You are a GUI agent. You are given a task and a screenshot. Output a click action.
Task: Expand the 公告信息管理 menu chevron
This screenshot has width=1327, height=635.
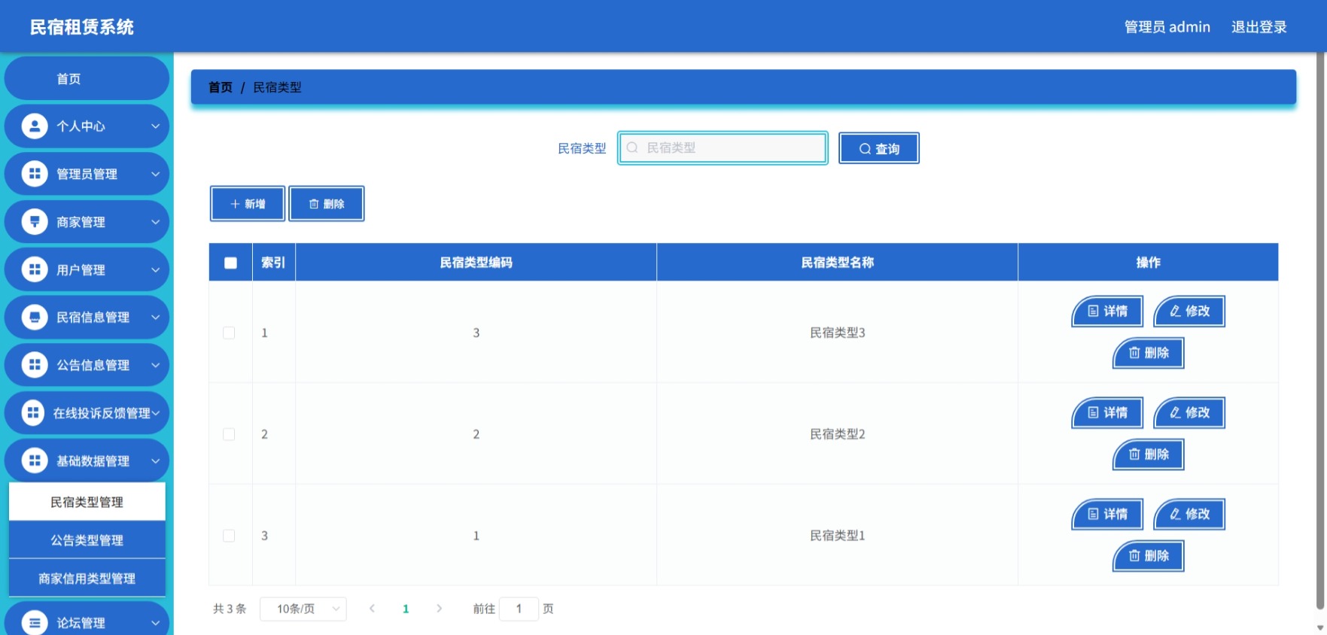point(155,365)
